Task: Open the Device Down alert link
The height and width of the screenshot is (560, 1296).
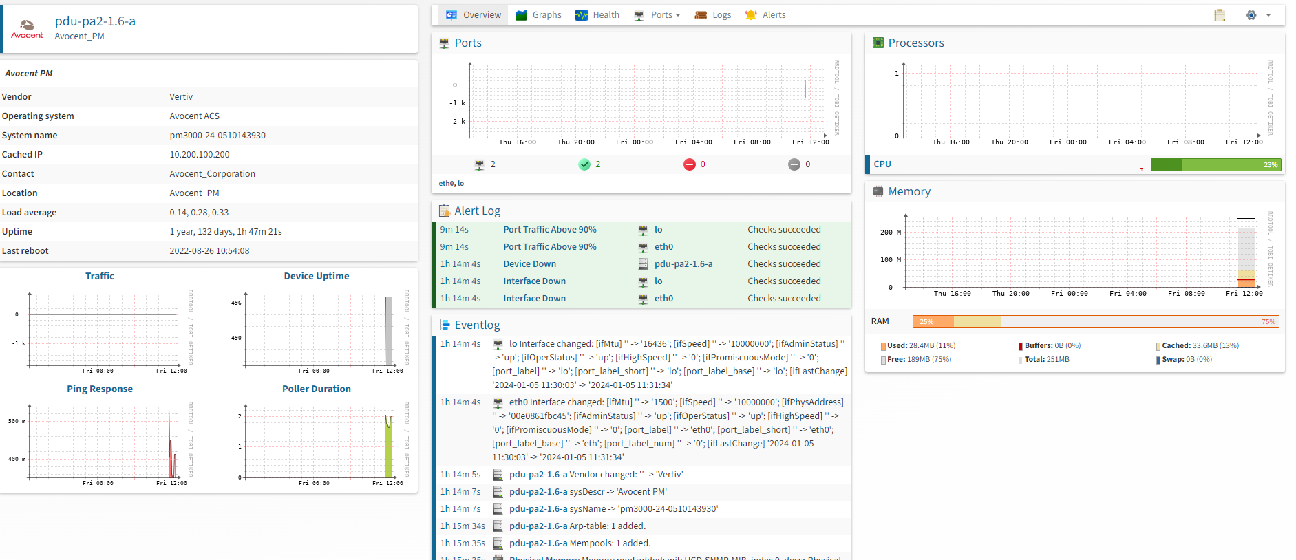Action: click(529, 264)
